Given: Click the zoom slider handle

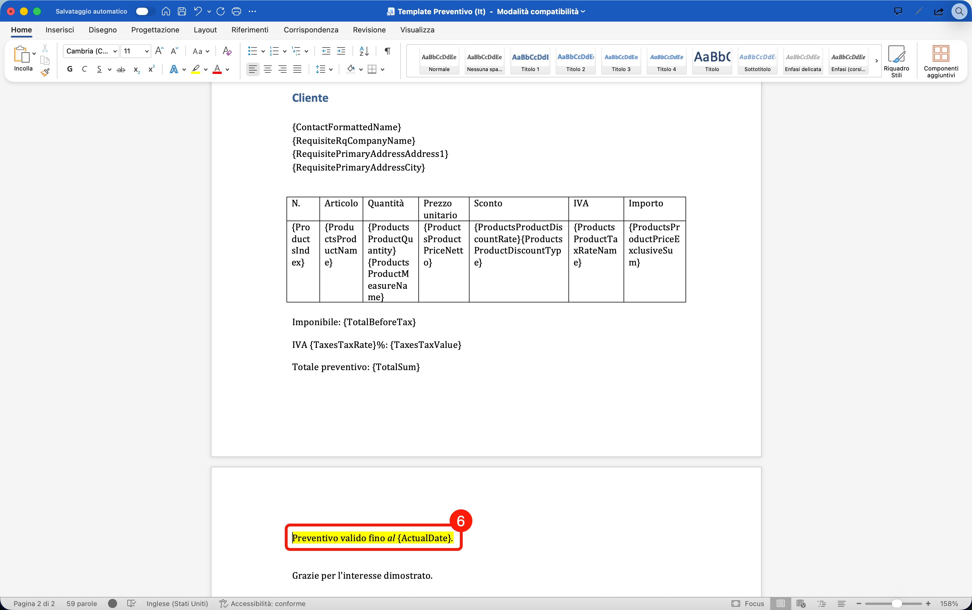Looking at the screenshot, I should pyautogui.click(x=896, y=603).
